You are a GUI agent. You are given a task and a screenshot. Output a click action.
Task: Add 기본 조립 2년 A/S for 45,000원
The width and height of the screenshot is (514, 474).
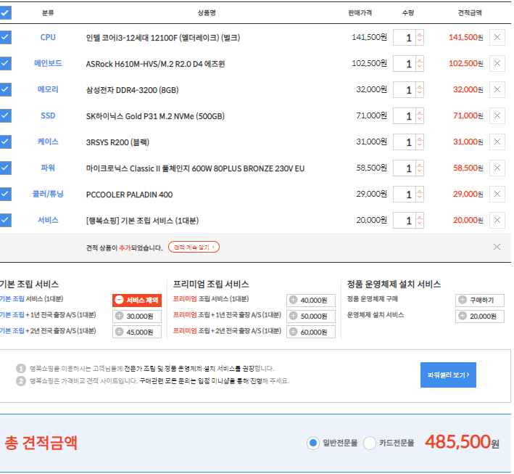pyautogui.click(x=137, y=332)
